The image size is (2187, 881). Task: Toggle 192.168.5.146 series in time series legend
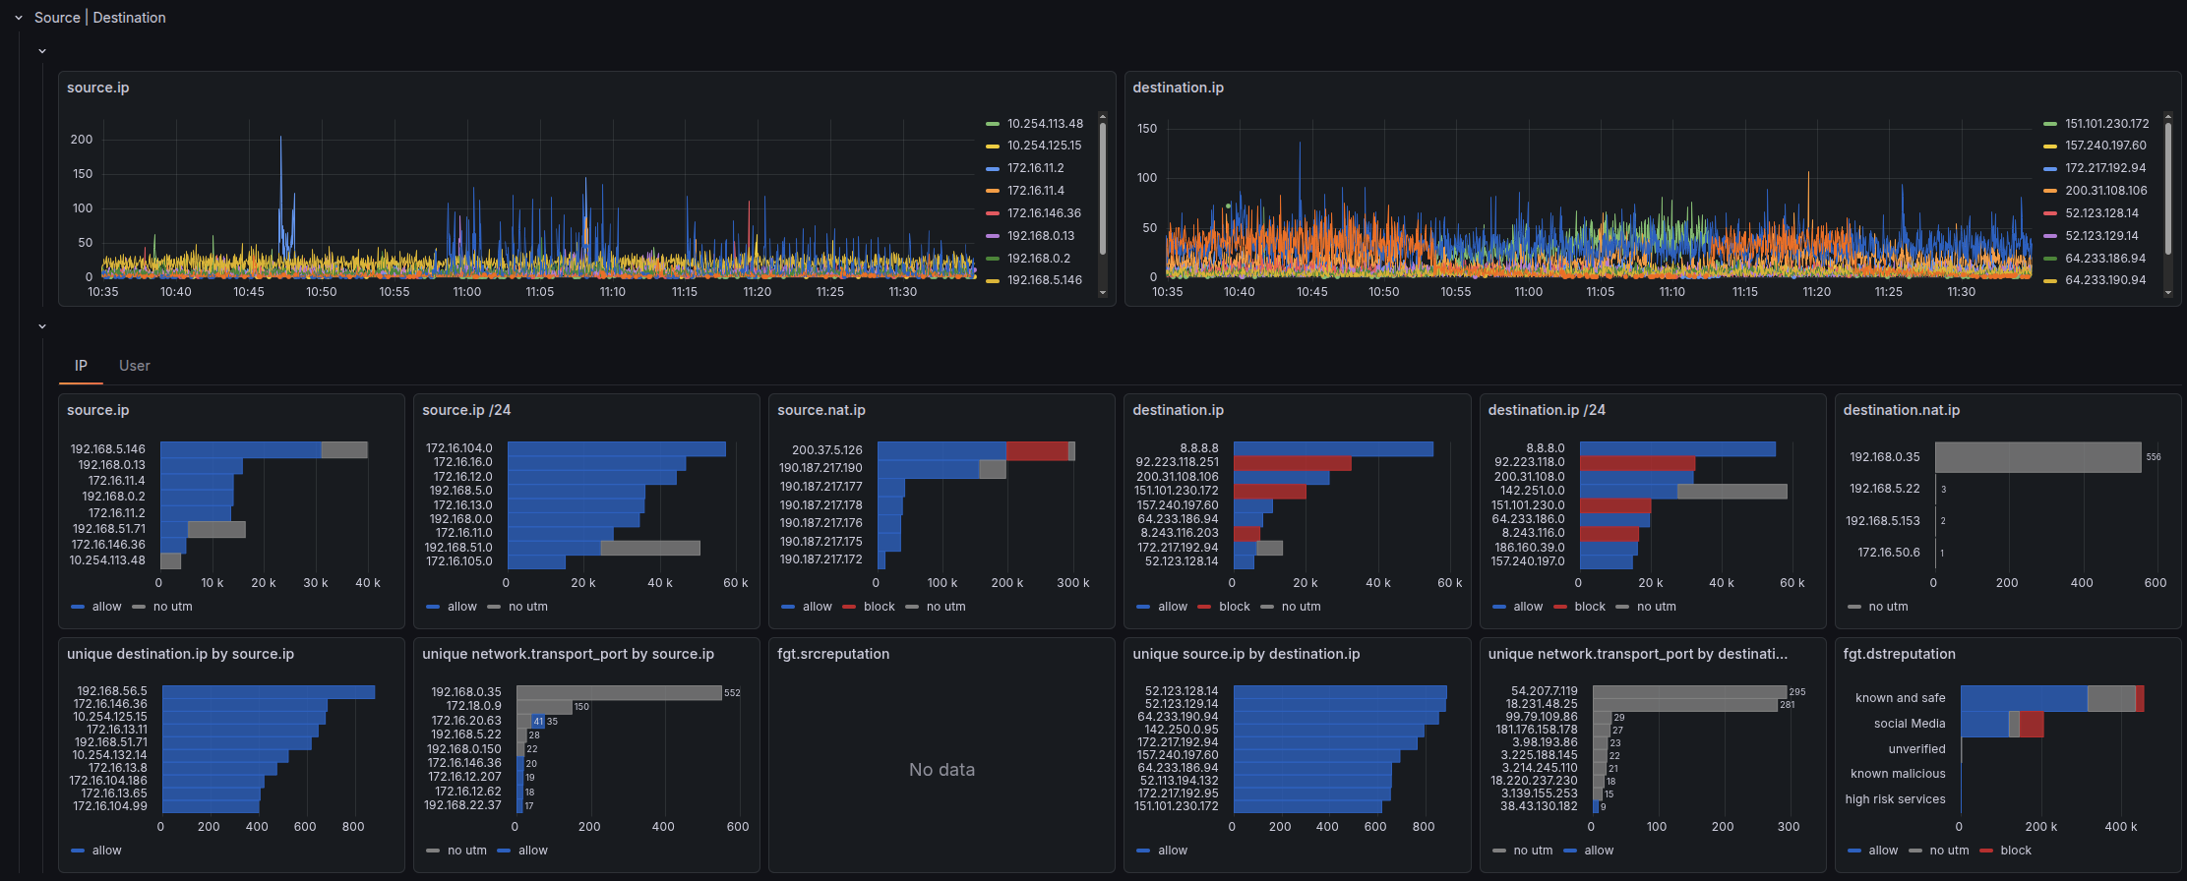[1044, 280]
